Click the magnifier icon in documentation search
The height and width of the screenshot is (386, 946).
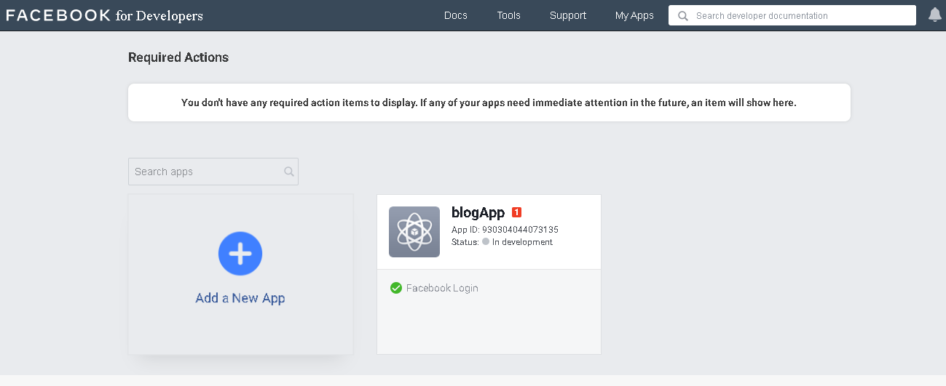(x=683, y=15)
